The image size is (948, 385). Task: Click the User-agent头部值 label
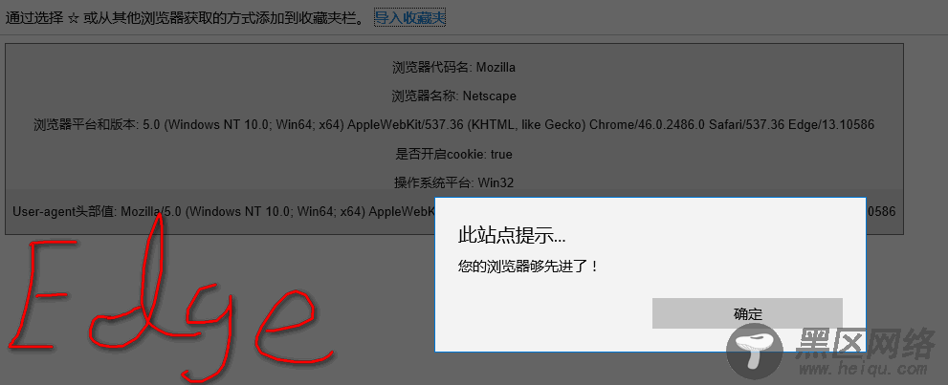point(65,212)
